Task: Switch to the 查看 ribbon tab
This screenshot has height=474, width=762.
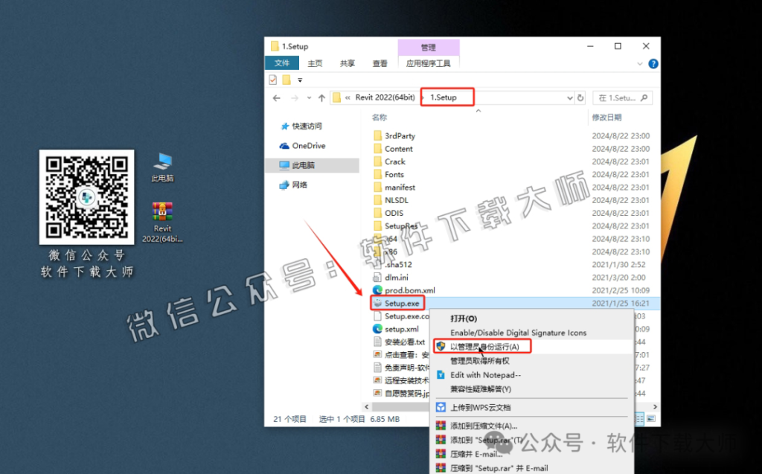Action: (x=379, y=63)
